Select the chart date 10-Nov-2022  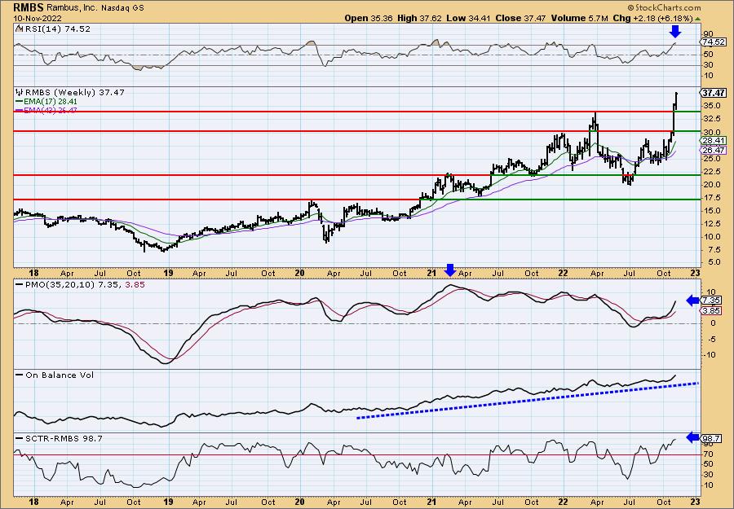pos(36,18)
